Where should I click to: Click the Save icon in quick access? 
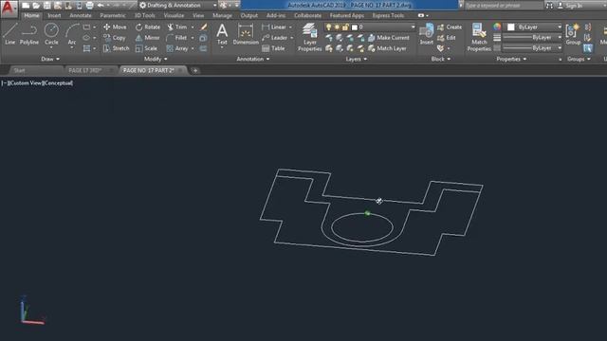pyautogui.click(x=46, y=6)
